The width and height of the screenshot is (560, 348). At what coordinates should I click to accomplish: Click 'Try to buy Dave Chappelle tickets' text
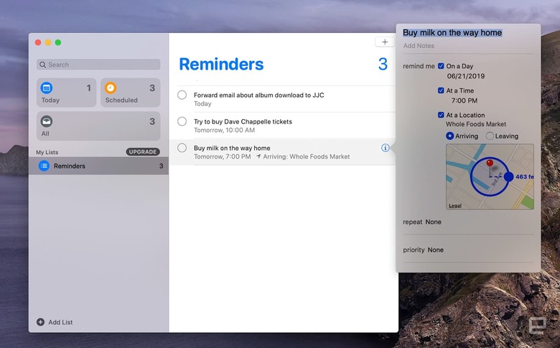point(243,121)
